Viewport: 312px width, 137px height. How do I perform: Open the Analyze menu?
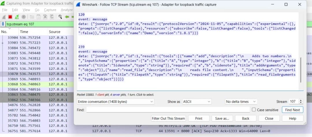tap(67, 10)
